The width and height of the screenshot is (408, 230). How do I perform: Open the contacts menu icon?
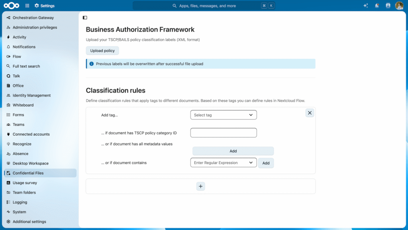click(x=388, y=6)
